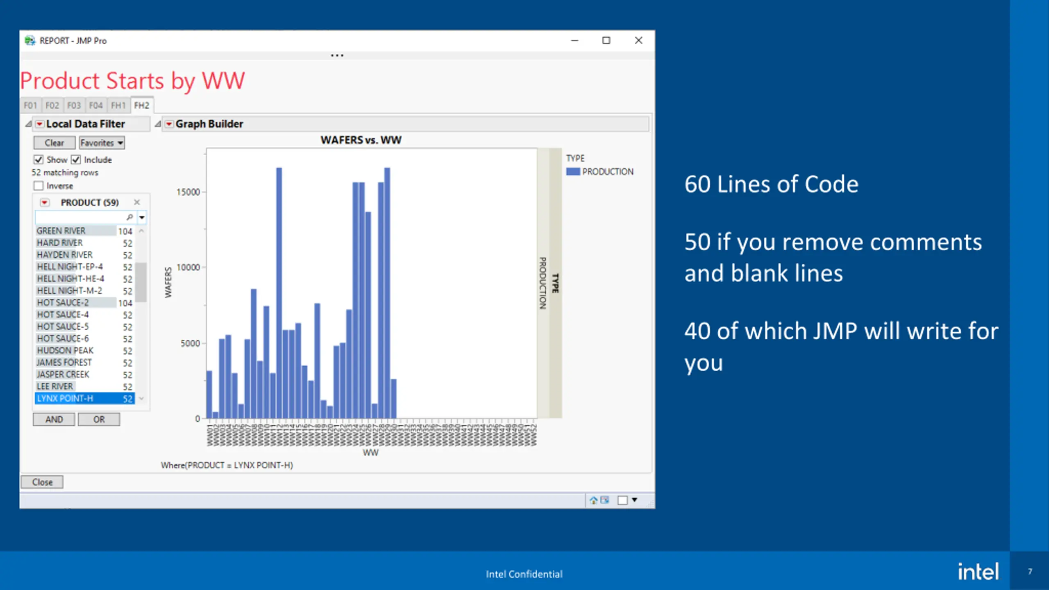The image size is (1049, 590).
Task: Switch to the FH1 tab
Action: click(x=118, y=105)
